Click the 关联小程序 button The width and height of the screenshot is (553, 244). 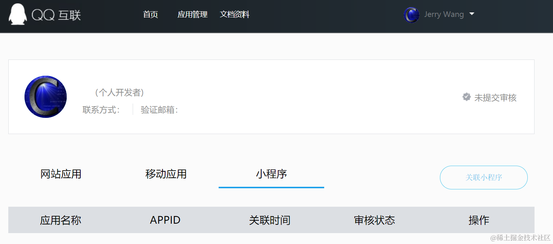click(484, 177)
